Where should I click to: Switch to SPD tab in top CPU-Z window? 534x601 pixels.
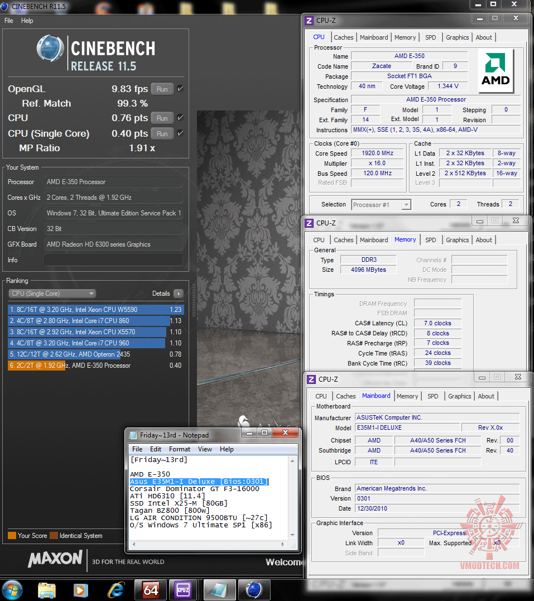pos(431,37)
